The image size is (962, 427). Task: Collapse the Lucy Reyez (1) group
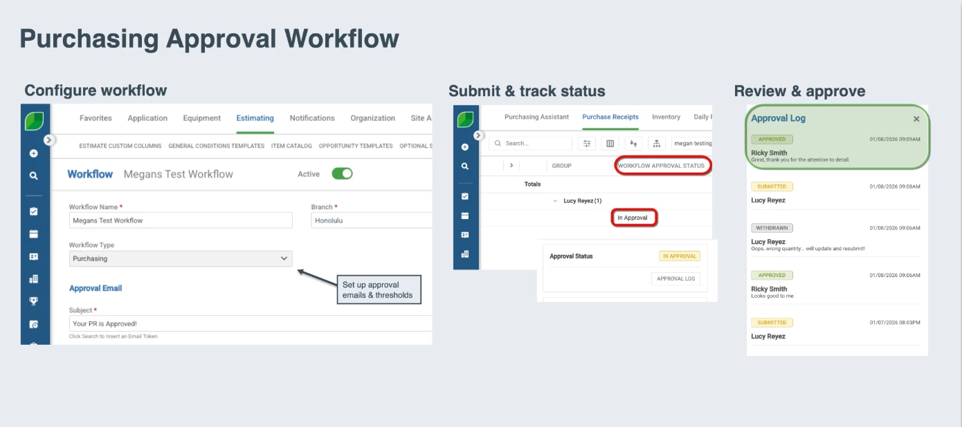555,201
